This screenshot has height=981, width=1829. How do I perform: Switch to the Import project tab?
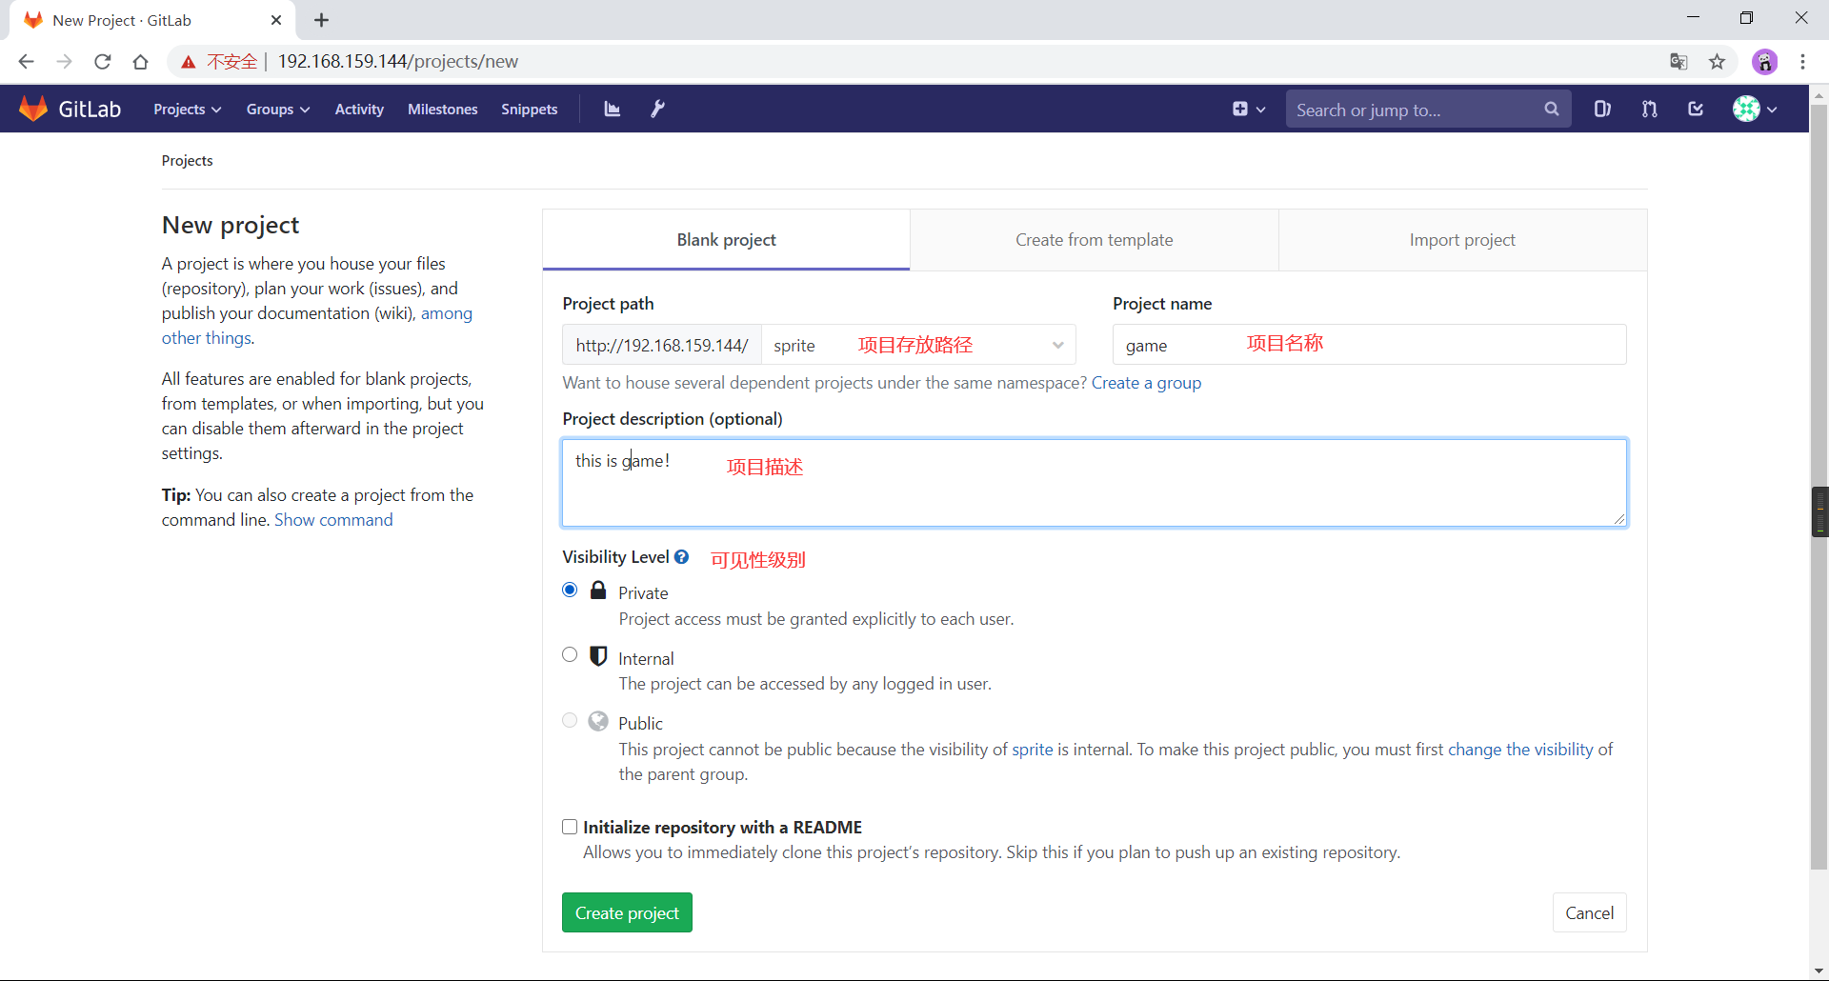point(1462,240)
